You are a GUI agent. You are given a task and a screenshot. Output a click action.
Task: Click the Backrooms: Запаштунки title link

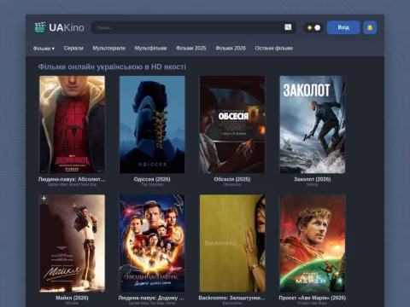pos(232,298)
